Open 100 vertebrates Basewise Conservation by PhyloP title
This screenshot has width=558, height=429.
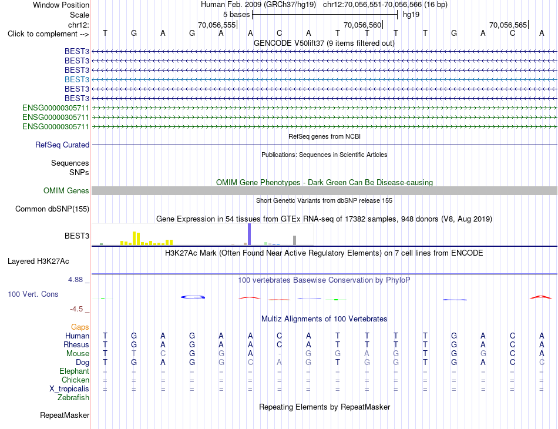324,280
